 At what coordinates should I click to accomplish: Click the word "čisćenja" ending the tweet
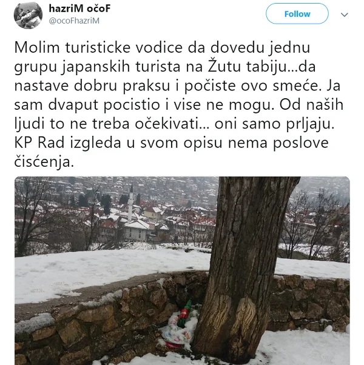tap(44, 161)
